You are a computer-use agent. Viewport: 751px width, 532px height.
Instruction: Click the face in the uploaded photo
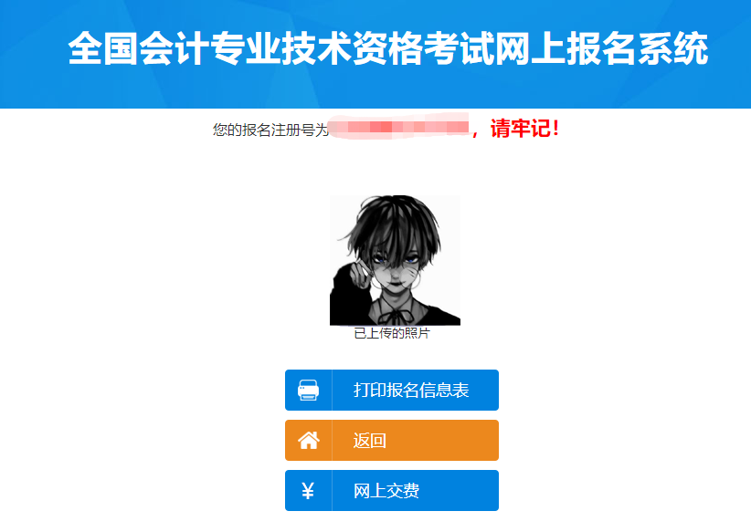tap(397, 270)
